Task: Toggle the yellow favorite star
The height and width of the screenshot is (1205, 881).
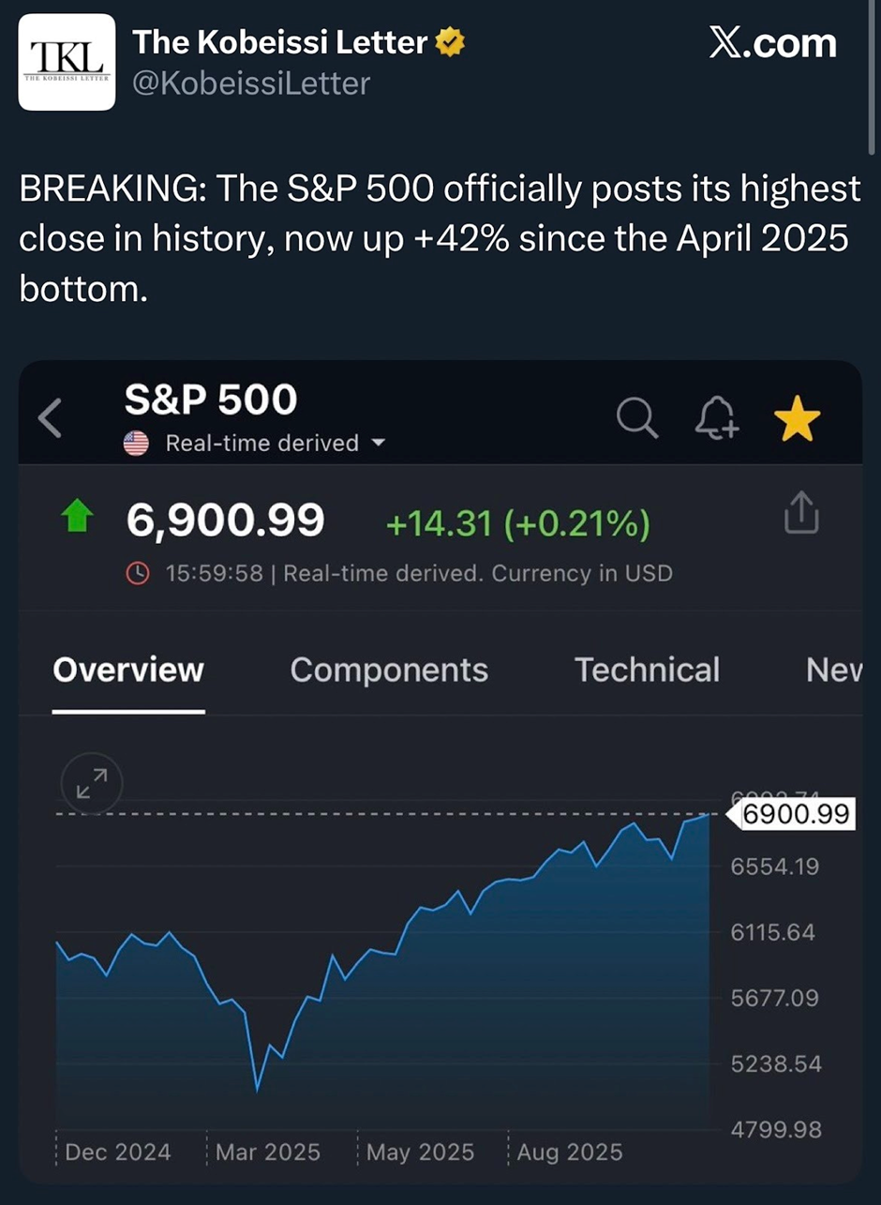Action: pos(798,419)
